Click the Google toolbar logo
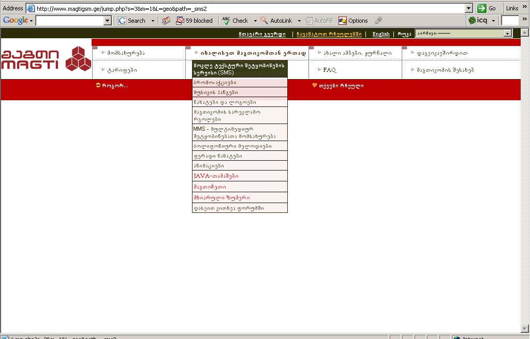Viewport: 530px width, 339px height. click(16, 21)
